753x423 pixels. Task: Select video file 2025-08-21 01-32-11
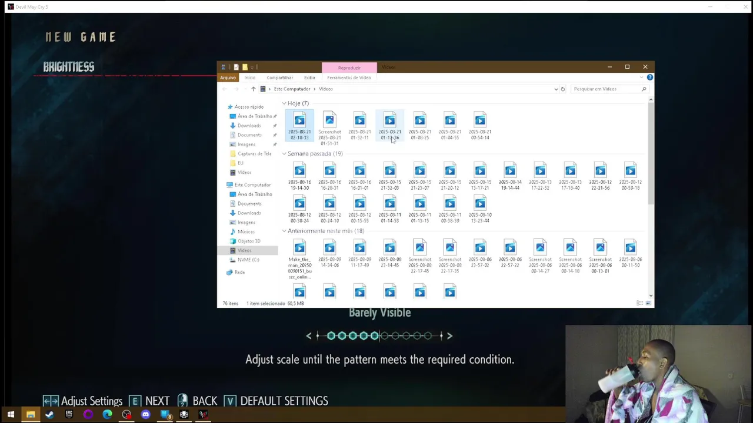coord(359,126)
